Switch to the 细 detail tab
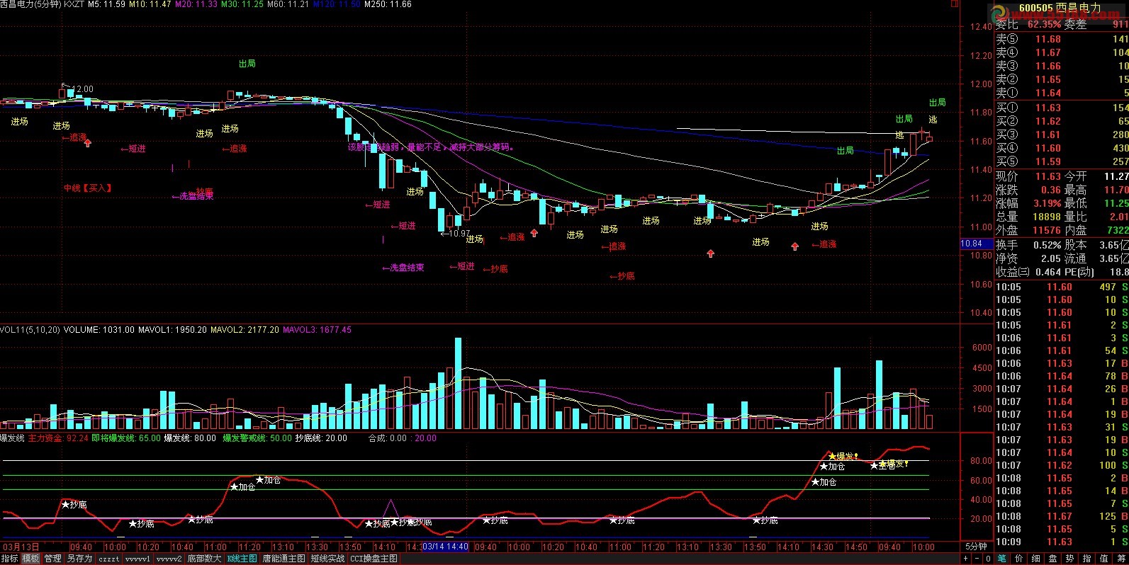This screenshot has width=1129, height=565. [x=1036, y=559]
